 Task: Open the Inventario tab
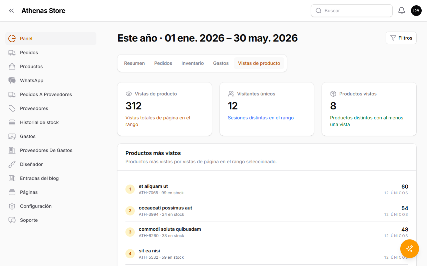[192, 63]
